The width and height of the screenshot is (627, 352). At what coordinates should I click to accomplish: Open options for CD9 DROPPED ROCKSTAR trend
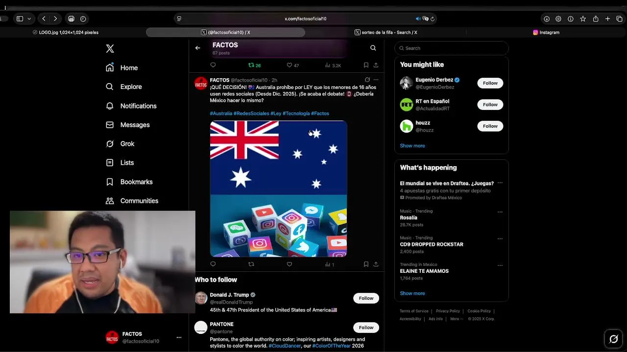click(500, 239)
